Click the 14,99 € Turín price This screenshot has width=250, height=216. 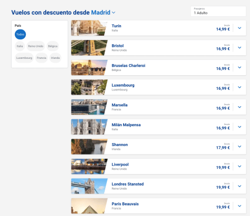click(223, 29)
